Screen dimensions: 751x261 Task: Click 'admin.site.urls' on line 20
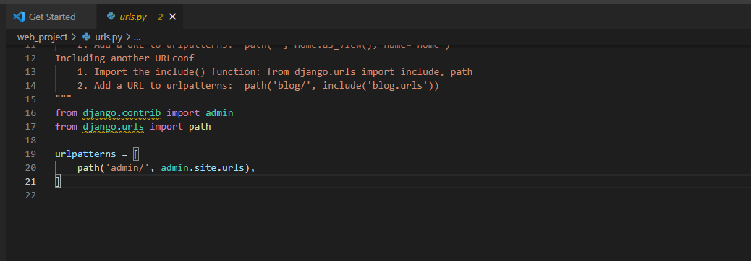pos(203,168)
